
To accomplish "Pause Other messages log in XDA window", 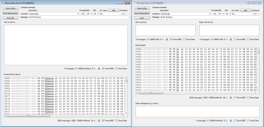I will click(x=231, y=120).
